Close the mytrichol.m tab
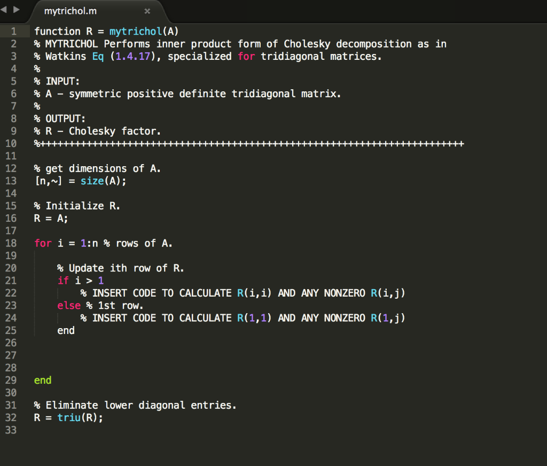 tap(147, 10)
